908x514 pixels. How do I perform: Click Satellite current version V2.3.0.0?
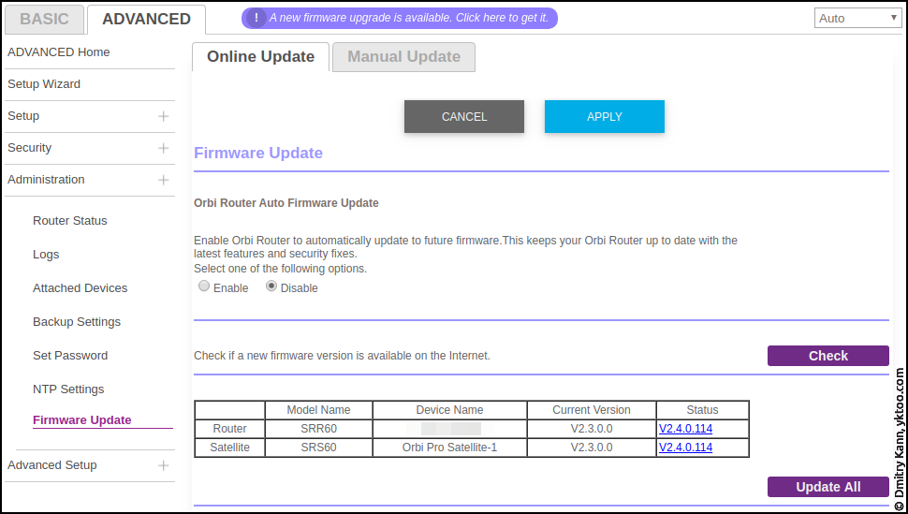coord(592,448)
